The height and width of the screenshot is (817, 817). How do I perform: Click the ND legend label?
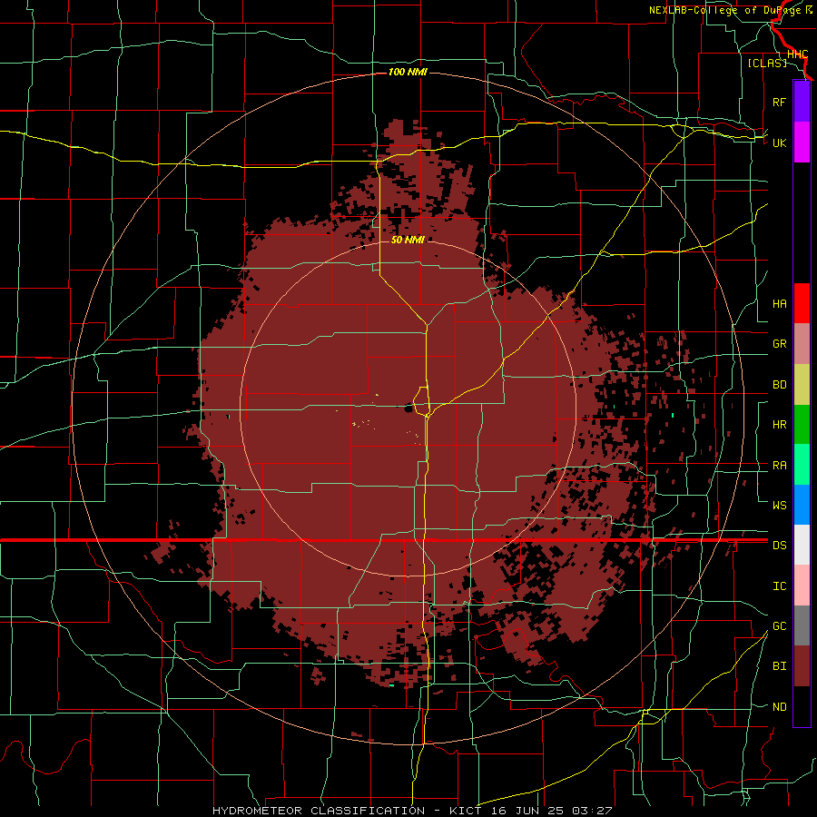tap(779, 707)
